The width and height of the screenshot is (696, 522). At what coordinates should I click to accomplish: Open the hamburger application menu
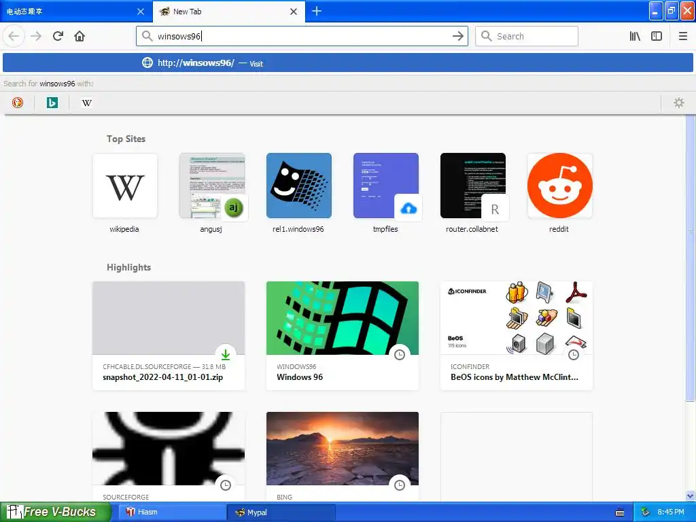point(682,36)
